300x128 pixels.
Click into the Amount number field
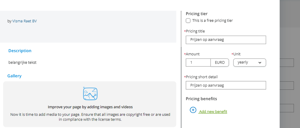[198, 62]
